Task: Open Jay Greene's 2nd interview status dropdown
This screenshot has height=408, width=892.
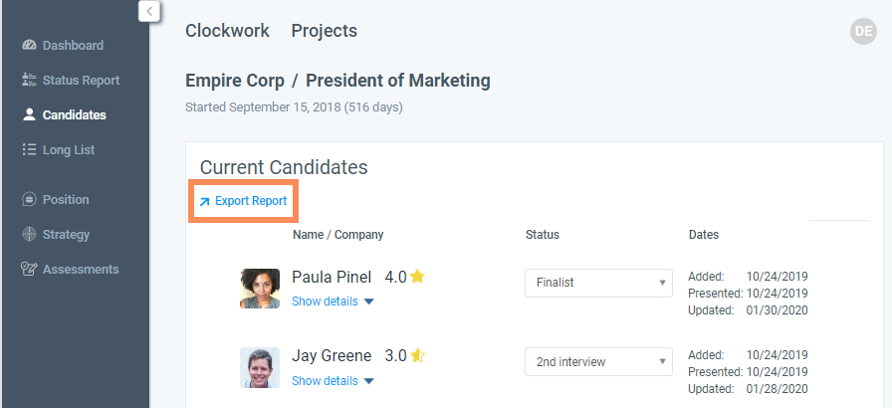Action: [x=598, y=361]
